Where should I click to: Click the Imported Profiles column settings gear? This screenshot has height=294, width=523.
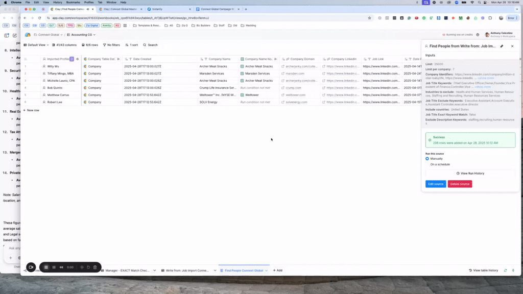pos(78,59)
